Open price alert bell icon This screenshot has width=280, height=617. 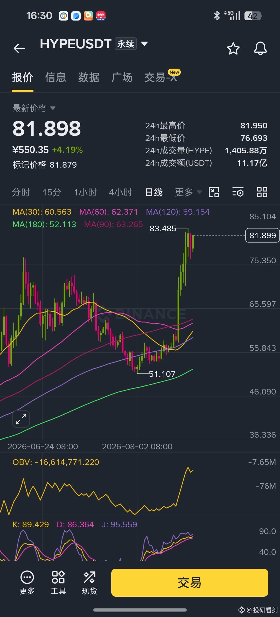point(260,48)
